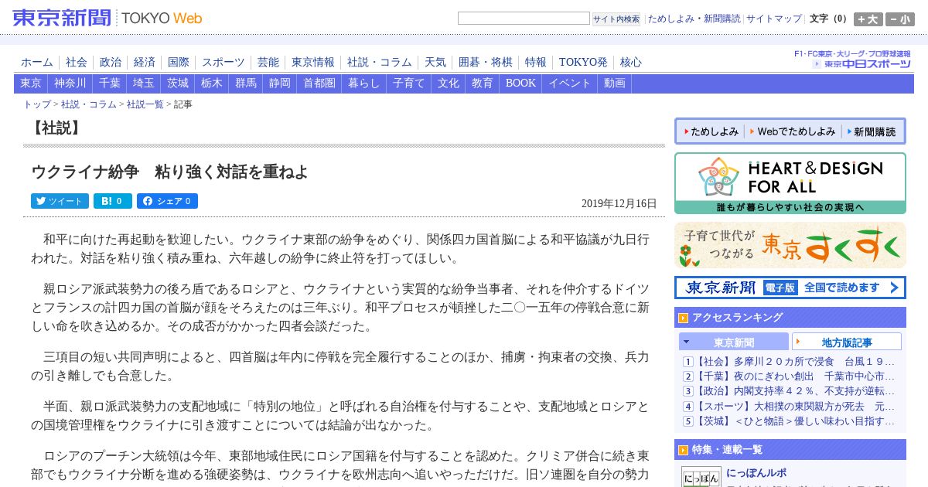Select 群馬 in the regional bar
The height and width of the screenshot is (487, 928).
pyautogui.click(x=246, y=83)
